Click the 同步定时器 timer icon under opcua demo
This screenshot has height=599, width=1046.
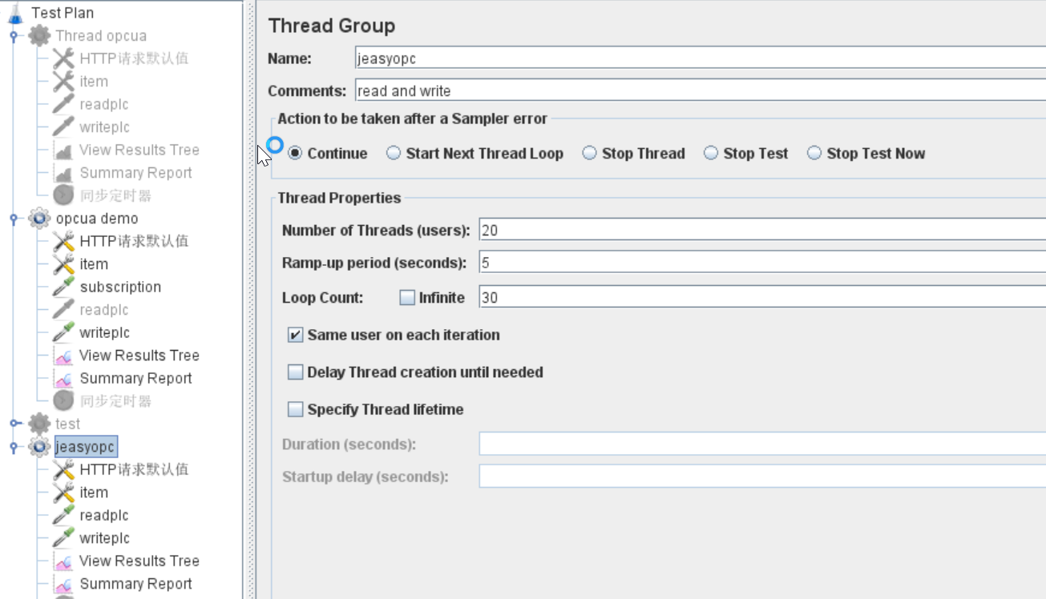click(63, 400)
